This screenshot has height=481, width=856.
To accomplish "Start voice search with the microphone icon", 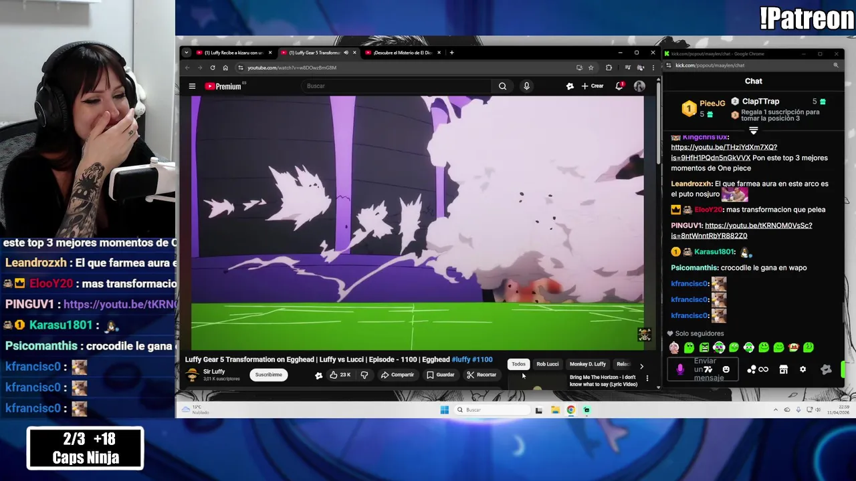I will (x=526, y=86).
